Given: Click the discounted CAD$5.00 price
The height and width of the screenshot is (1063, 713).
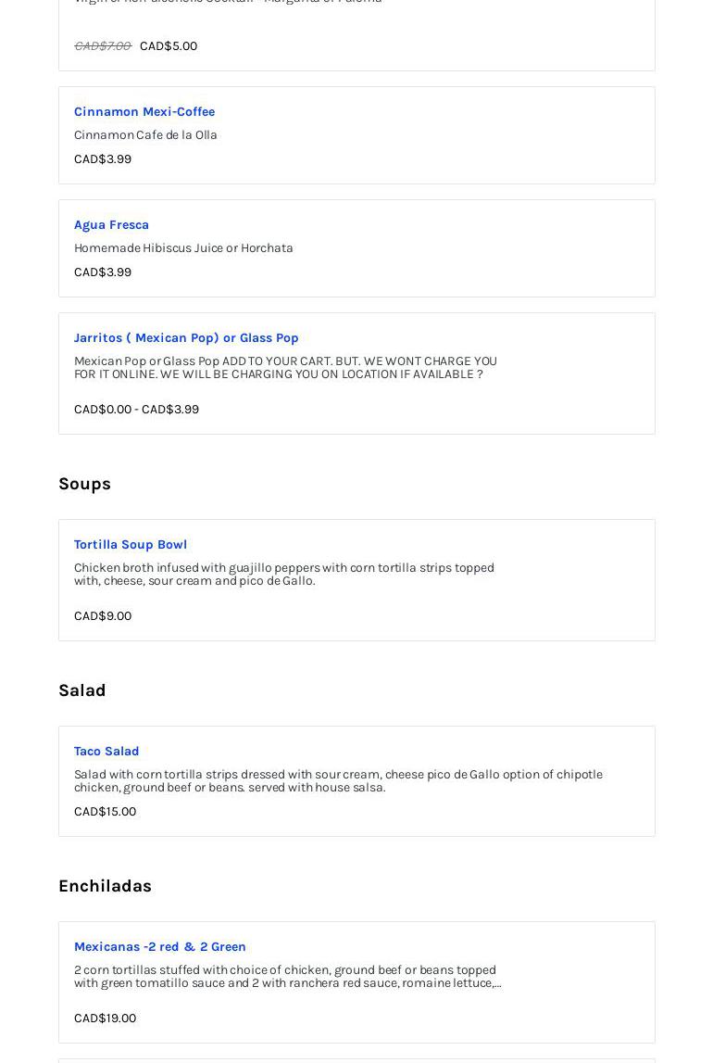Looking at the screenshot, I should [x=169, y=45].
